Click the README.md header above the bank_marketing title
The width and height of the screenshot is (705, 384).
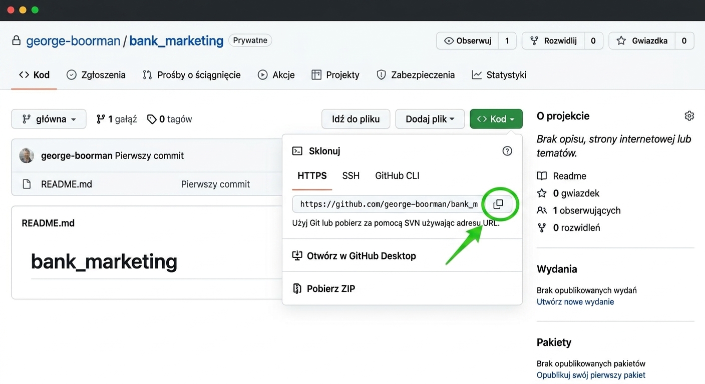pos(48,223)
